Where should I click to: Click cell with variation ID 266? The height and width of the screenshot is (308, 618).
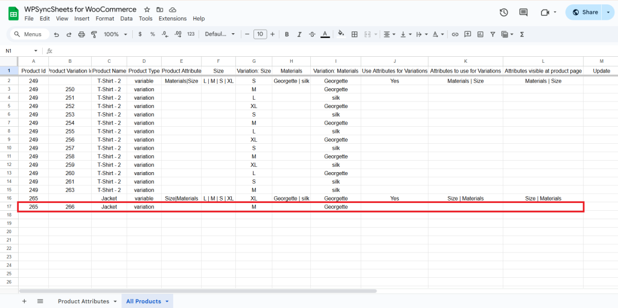[x=70, y=207]
